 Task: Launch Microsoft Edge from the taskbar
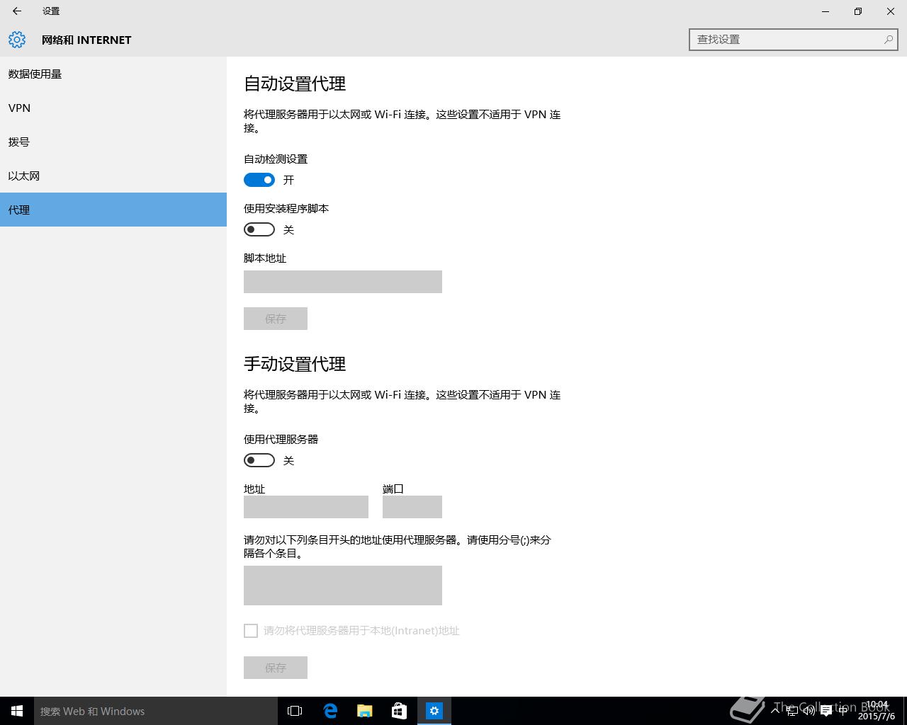[330, 711]
